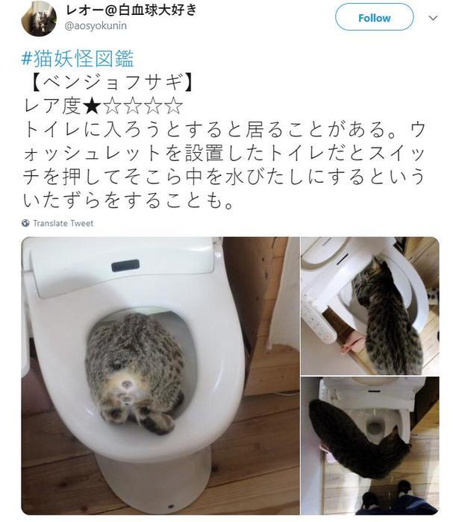This screenshot has width=453, height=522.
Task: Open the photo showing feet and cat's back
Action: (x=370, y=446)
